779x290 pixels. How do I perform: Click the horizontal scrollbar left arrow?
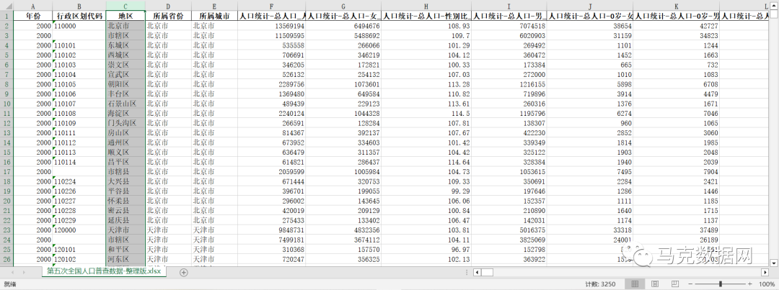point(477,272)
